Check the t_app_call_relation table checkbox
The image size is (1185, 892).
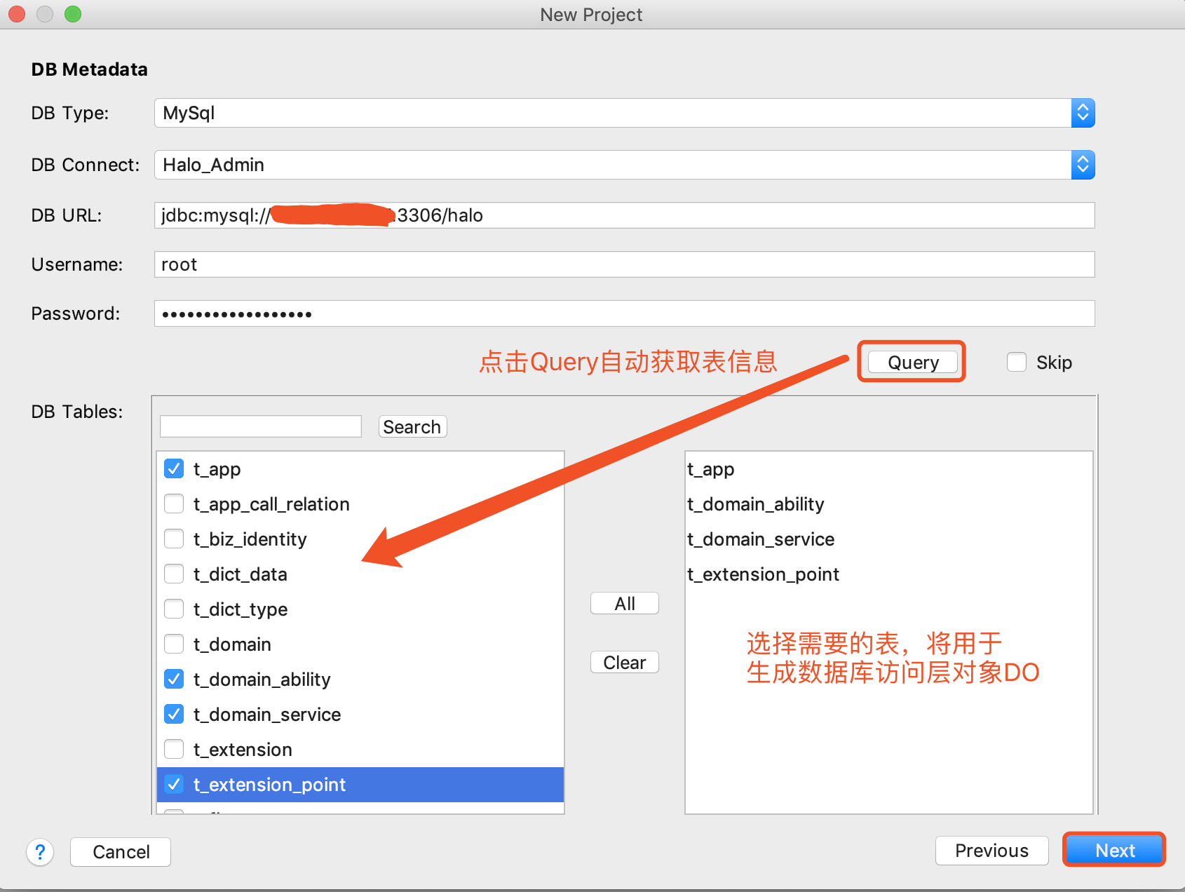click(x=174, y=504)
